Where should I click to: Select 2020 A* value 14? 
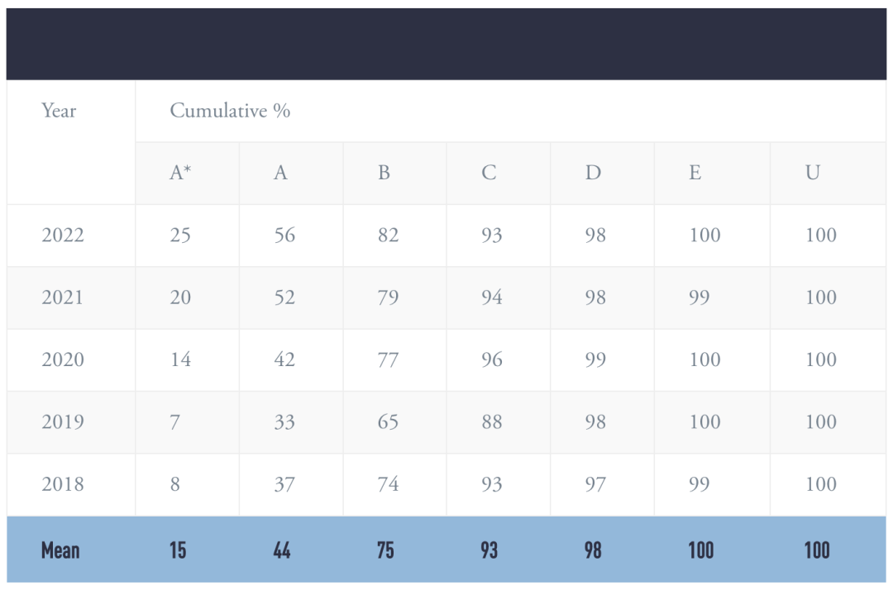pyautogui.click(x=180, y=359)
